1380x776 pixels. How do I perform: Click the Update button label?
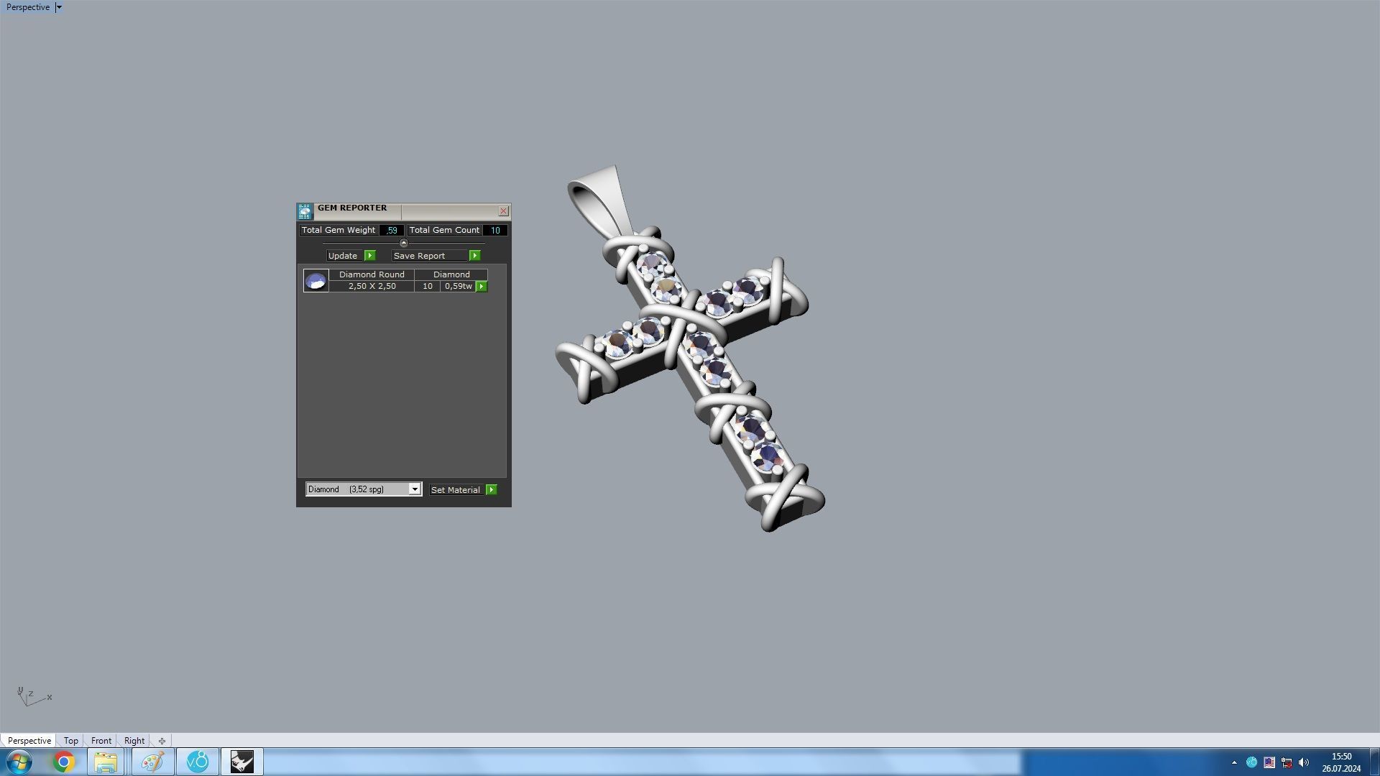tap(343, 256)
